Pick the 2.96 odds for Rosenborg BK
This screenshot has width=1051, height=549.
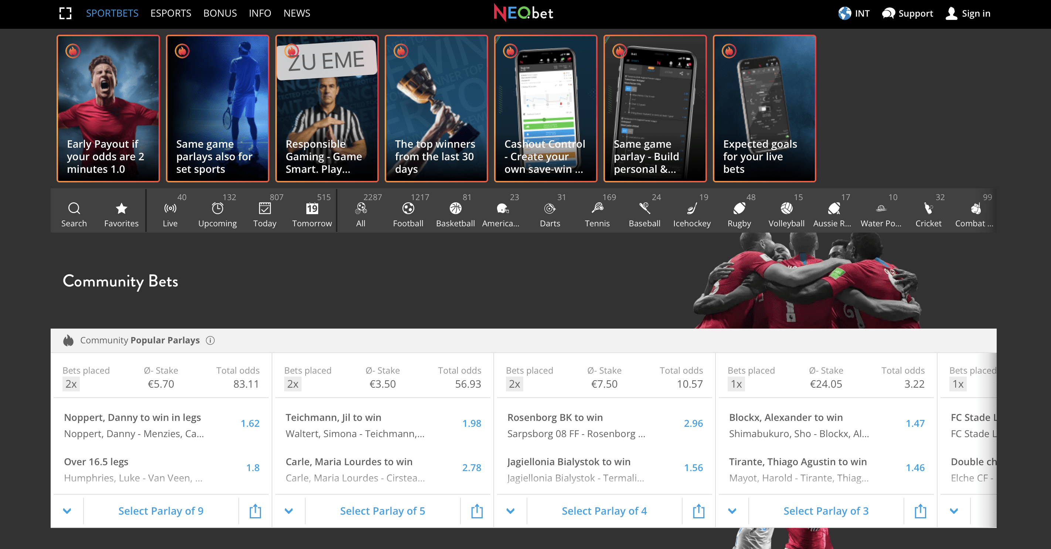coord(693,423)
